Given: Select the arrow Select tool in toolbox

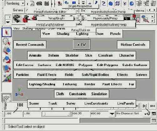Looking at the screenshot, I should pyautogui.click(x=7, y=32).
